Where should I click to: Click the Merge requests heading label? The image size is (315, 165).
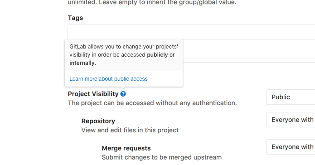coord(126,148)
